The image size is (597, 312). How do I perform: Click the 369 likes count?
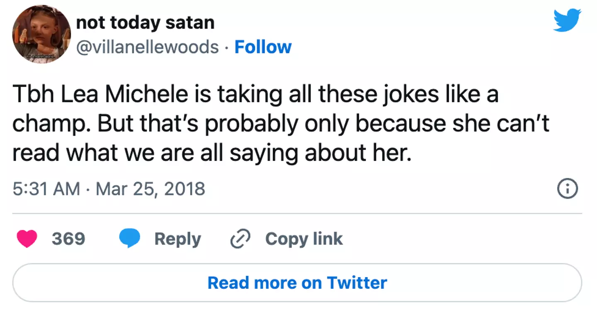pyautogui.click(x=68, y=239)
